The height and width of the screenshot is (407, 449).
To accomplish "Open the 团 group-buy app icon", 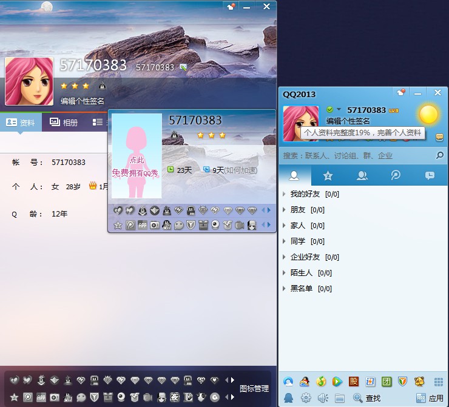I will [x=387, y=382].
